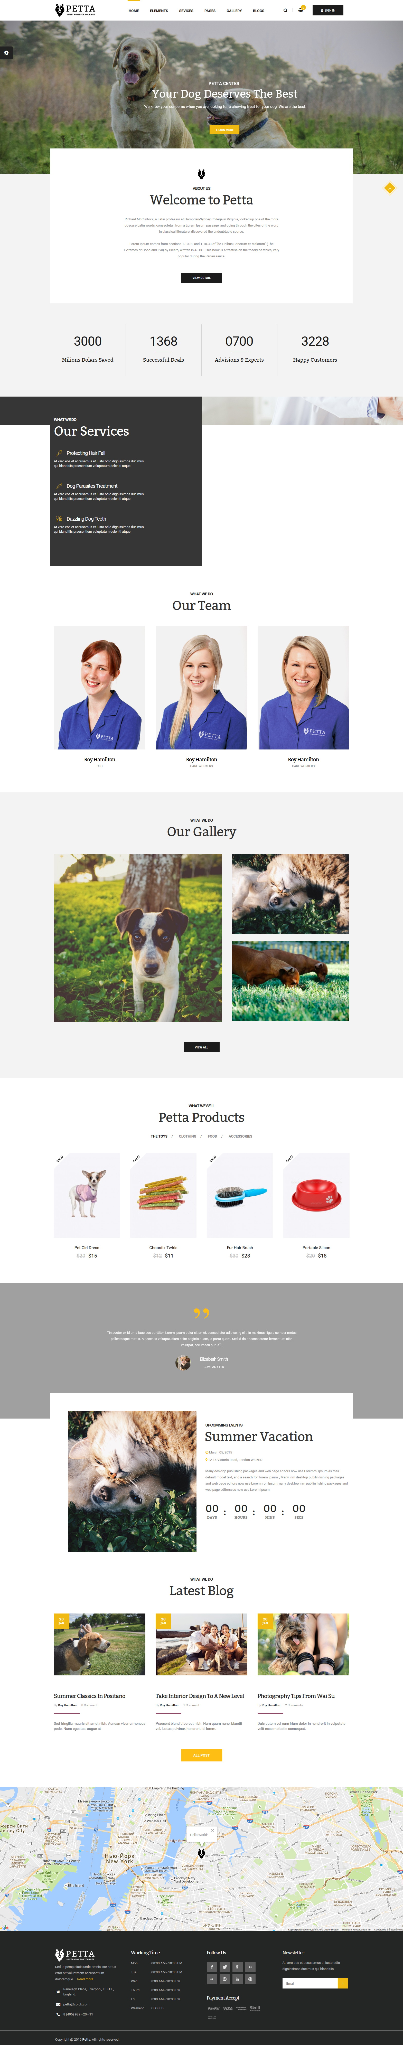Click the map marker pin on map
Image resolution: width=403 pixels, height=2045 pixels.
pos(201,1854)
